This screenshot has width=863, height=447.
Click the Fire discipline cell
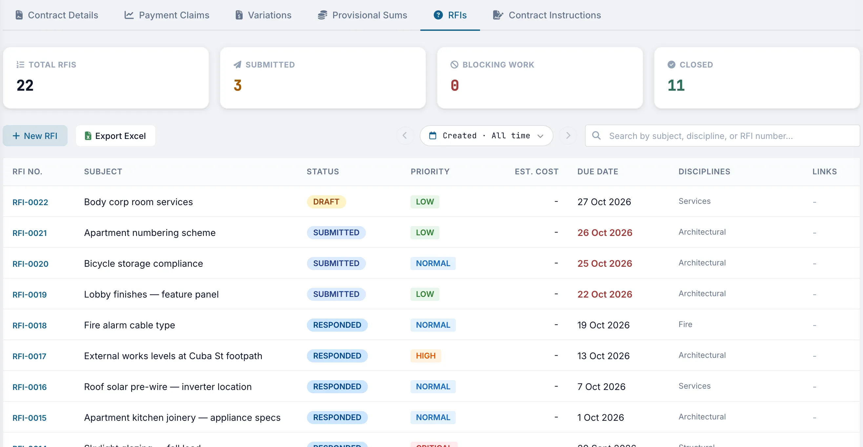pos(685,324)
